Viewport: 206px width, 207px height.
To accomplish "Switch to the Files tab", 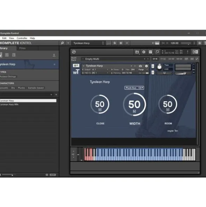I will [x=22, y=48].
